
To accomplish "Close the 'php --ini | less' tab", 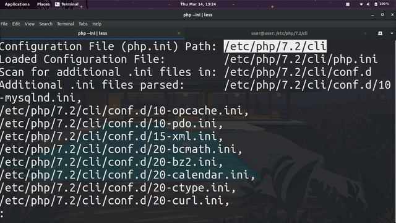I will (x=179, y=33).
